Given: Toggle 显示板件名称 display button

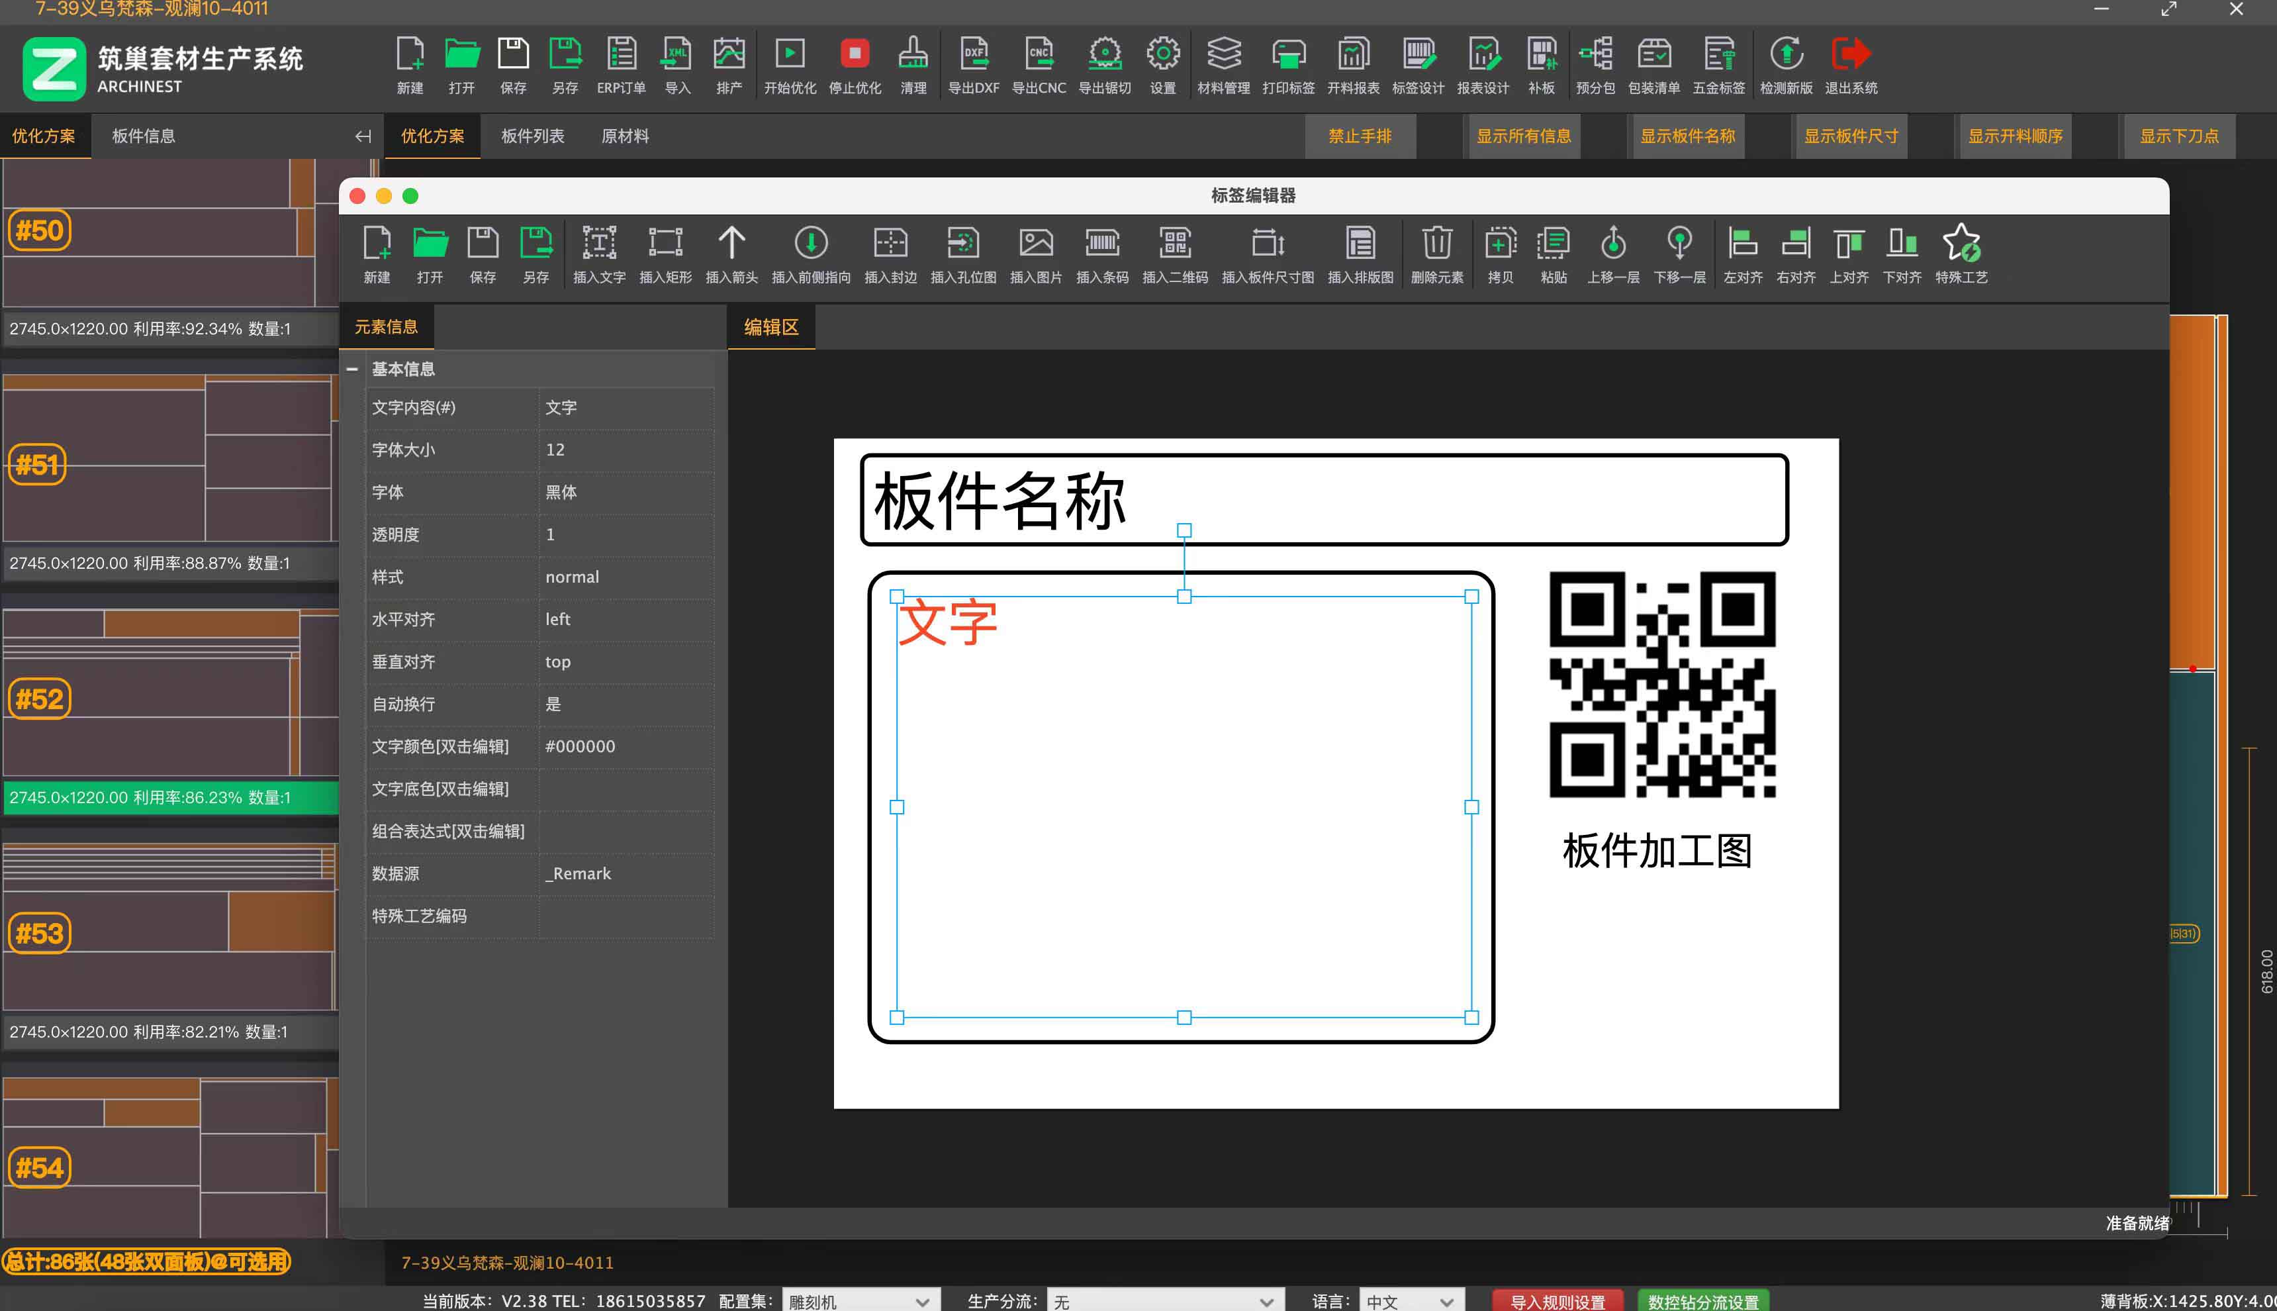Looking at the screenshot, I should coord(1687,136).
